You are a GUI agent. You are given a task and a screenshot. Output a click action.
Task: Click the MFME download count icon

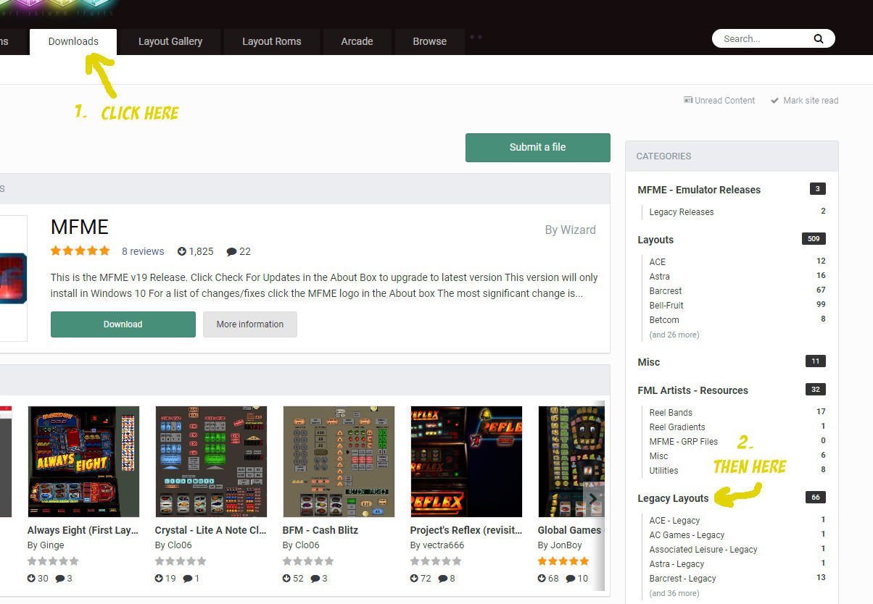[182, 251]
